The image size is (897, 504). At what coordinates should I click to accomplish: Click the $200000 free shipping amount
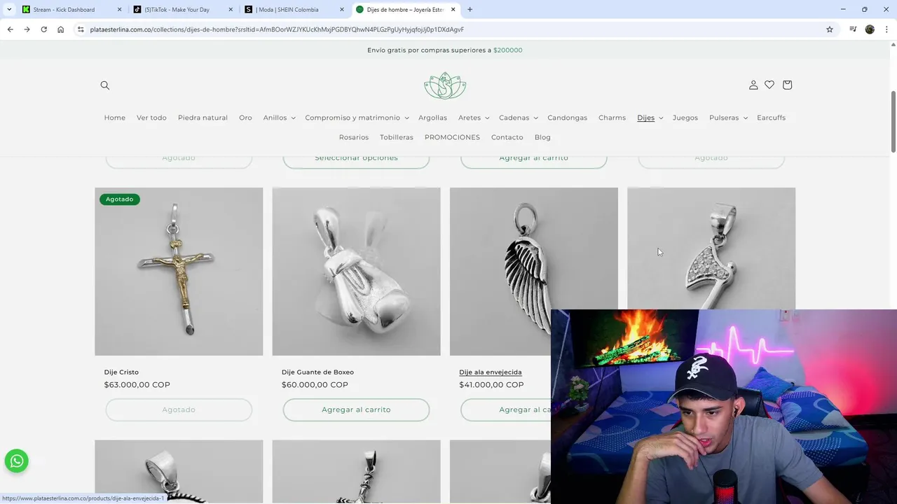pyautogui.click(x=507, y=50)
